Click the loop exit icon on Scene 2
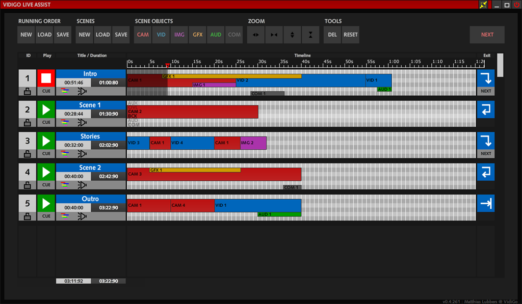The width and height of the screenshot is (522, 304). coord(485,172)
